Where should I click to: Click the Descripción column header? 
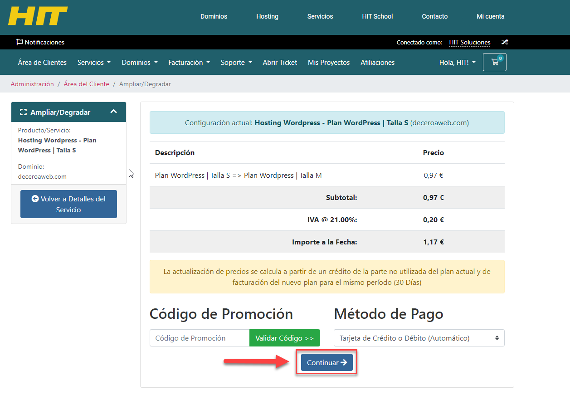click(x=175, y=152)
